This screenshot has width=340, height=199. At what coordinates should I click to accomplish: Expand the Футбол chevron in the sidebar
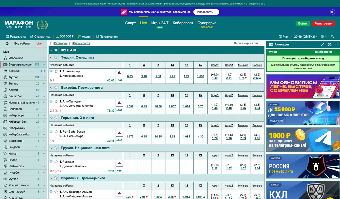coord(44,77)
